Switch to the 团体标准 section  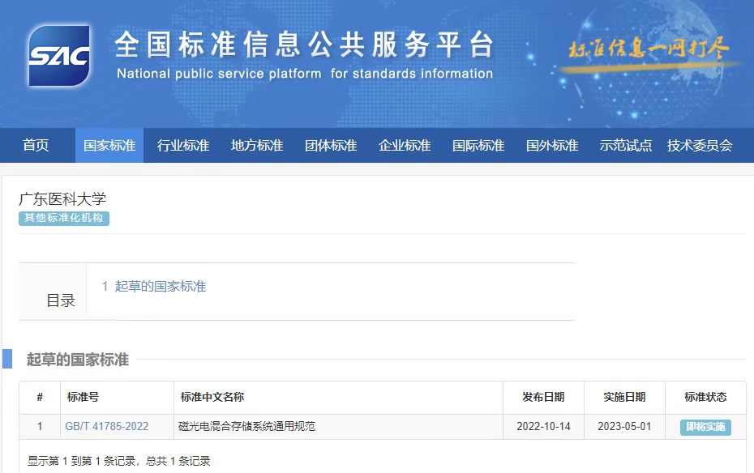click(331, 145)
